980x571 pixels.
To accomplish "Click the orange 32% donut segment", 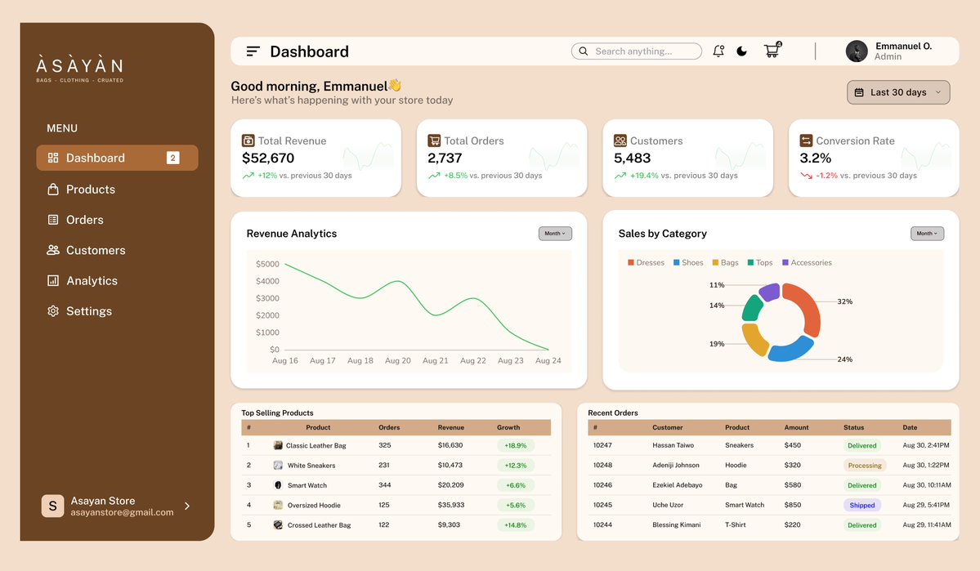I will pos(808,306).
